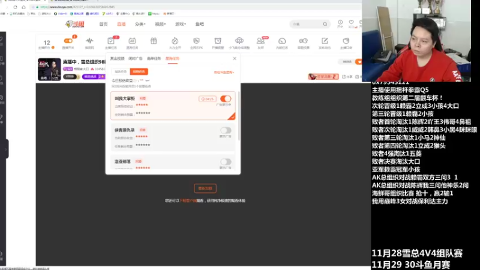This screenshot has width=480, height=270.
Task: Switch to the highlighted fourth popup tab
Action: tap(172, 58)
